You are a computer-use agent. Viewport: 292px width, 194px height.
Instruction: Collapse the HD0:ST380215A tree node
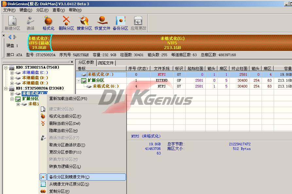tap(6, 68)
